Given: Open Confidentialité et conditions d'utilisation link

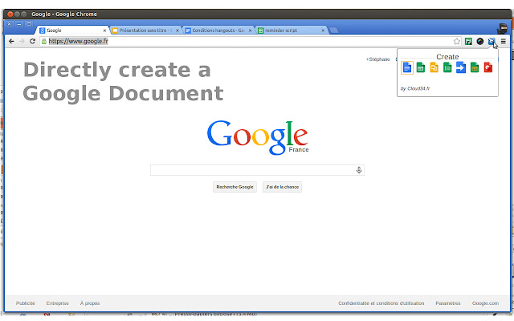Looking at the screenshot, I should click(x=381, y=303).
